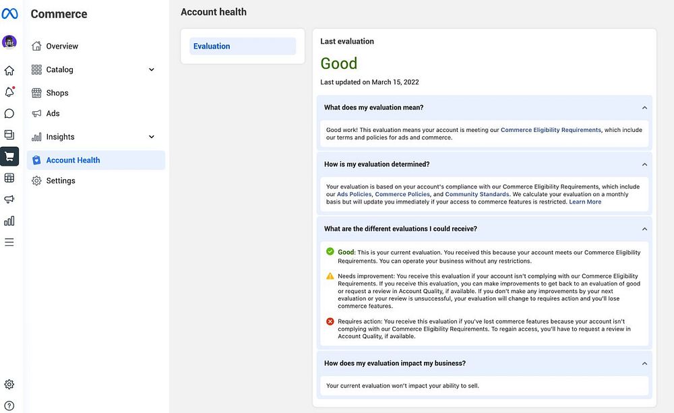This screenshot has width=674, height=413.
Task: Open the profile avatar in left rail
Action: pos(9,42)
